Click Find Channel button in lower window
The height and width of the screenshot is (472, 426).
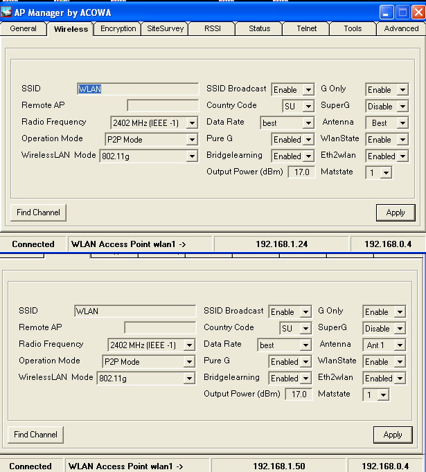tap(35, 435)
